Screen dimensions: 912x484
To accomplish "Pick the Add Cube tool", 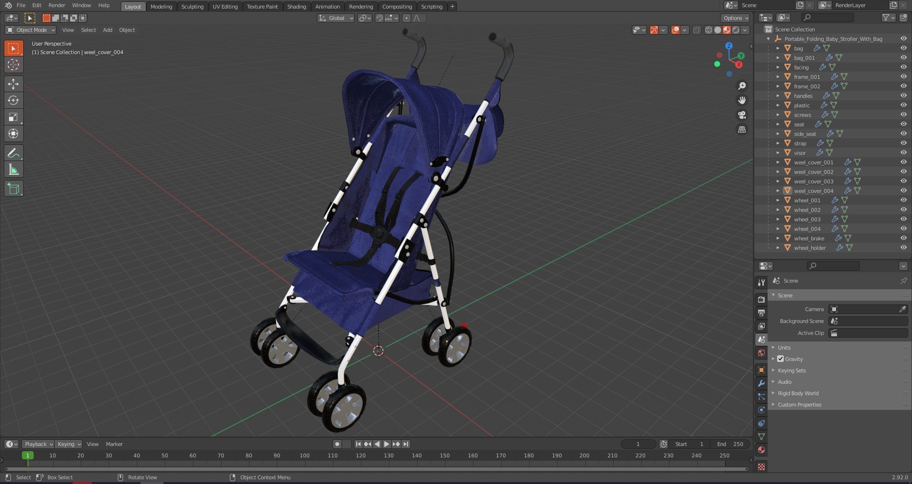I will (x=13, y=189).
